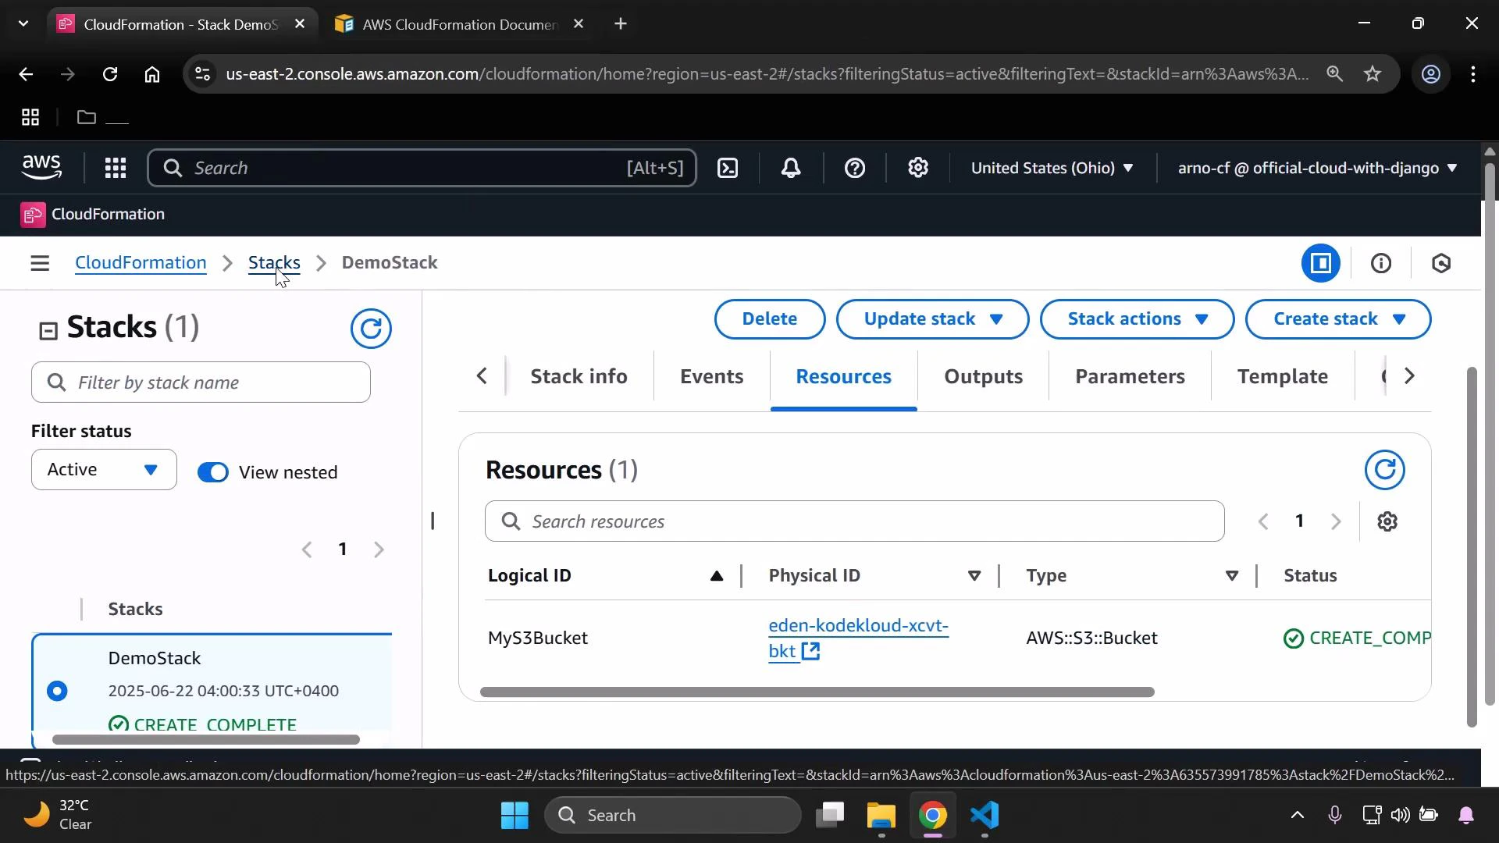Click the Filter by stack name field
The width and height of the screenshot is (1499, 843).
[x=200, y=382]
